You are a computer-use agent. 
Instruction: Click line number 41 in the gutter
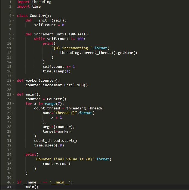pyautogui.click(x=9, y=187)
